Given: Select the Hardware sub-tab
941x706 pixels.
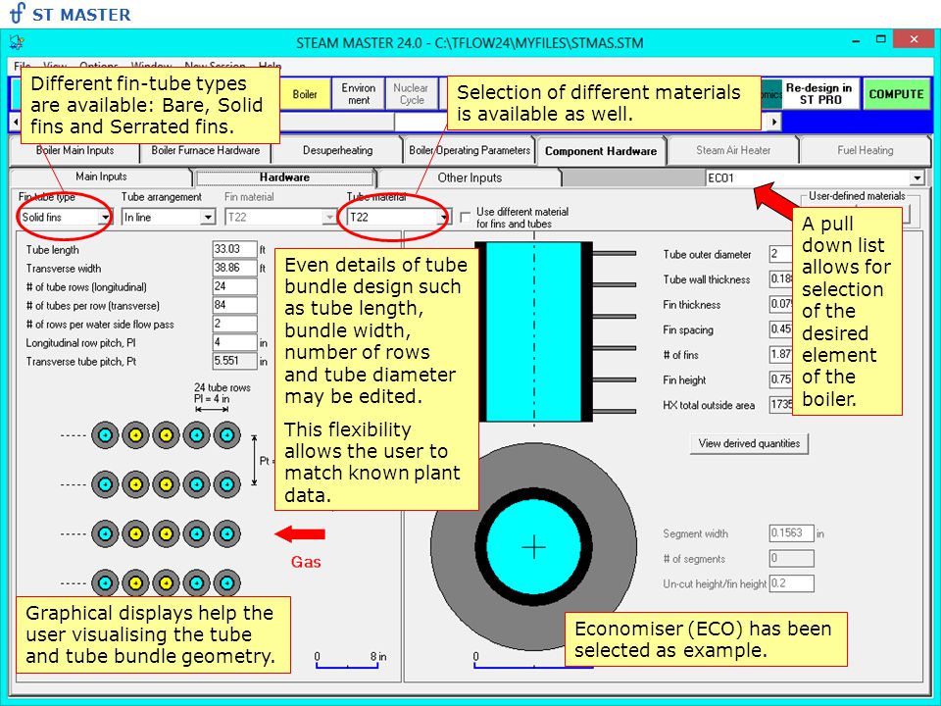Looking at the screenshot, I should (284, 177).
